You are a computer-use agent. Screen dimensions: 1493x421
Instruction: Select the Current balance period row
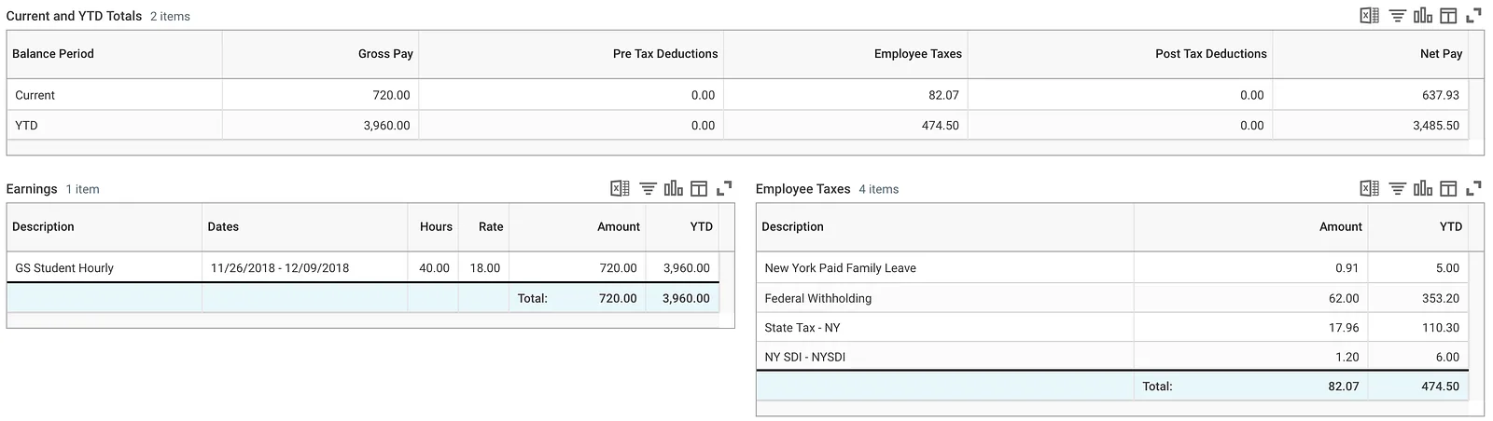click(x=737, y=95)
